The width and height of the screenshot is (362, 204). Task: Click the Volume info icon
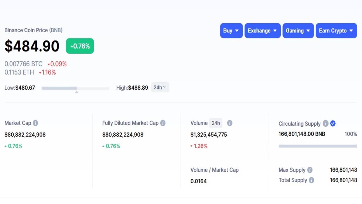pos(230,123)
